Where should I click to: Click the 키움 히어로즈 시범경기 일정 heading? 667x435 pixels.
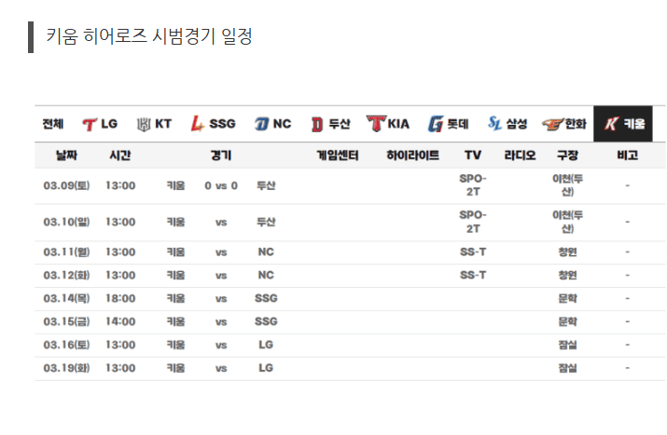pos(149,36)
